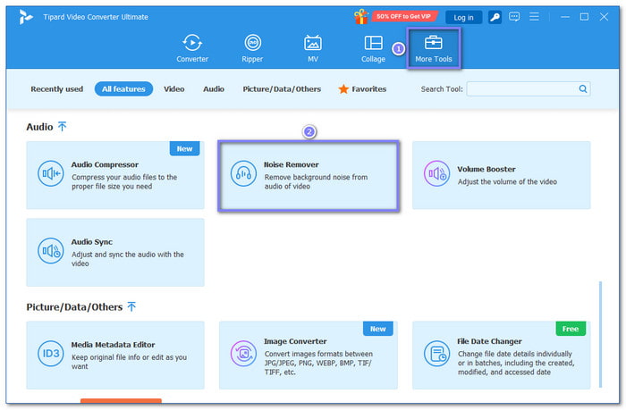626x410 pixels.
Task: Click the File Date Changer icon
Action: tap(436, 354)
